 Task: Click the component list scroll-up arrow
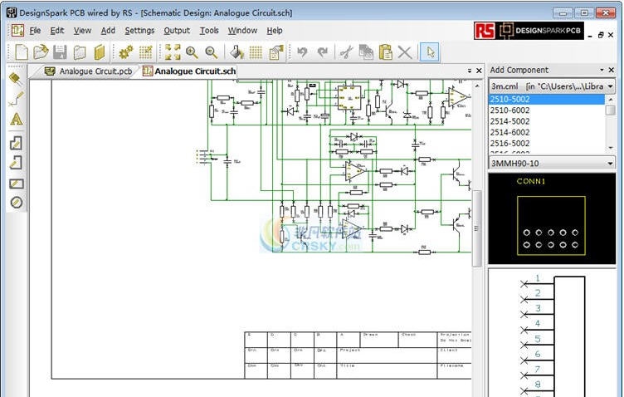pos(611,99)
